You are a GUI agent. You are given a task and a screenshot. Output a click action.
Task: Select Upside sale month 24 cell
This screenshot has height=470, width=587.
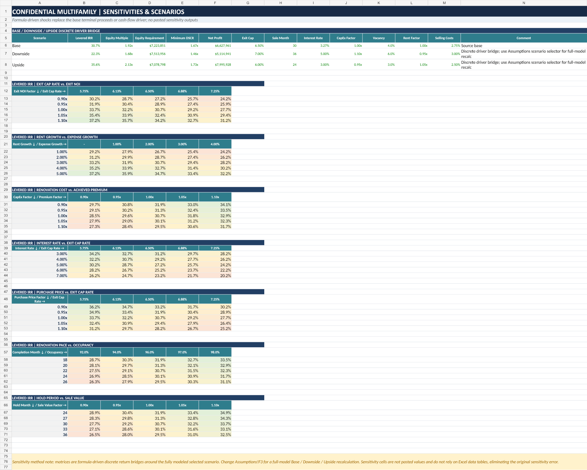tap(281, 65)
